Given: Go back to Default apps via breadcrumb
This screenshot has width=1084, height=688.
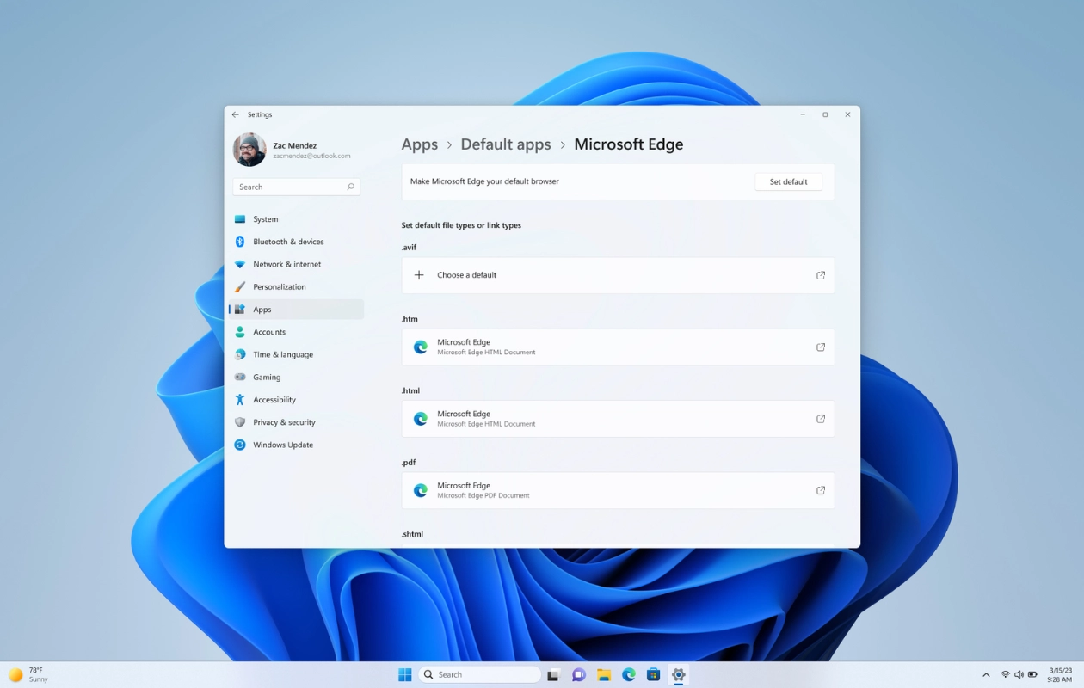Looking at the screenshot, I should (x=505, y=144).
